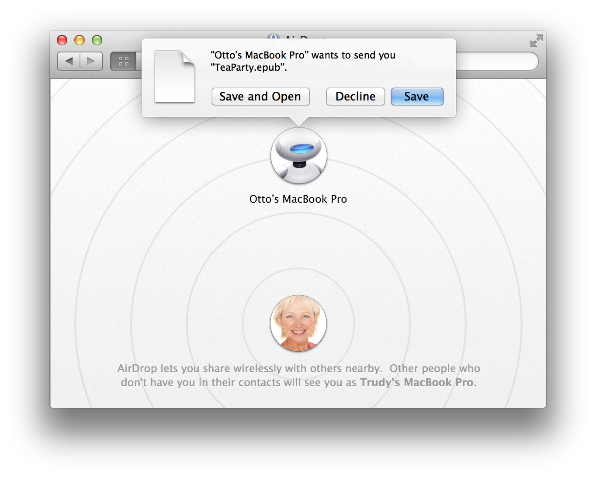Viewport: 596px width, 477px height.
Task: Zoom the window with the green button
Action: (97, 40)
